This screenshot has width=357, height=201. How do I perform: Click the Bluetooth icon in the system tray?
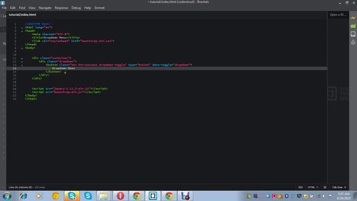[x=287, y=196]
